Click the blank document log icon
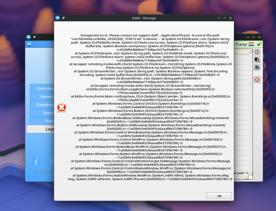The height and width of the screenshot is (211, 276). [257, 52]
